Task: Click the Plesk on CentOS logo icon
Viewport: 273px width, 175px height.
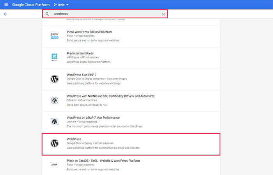Action: (55, 164)
